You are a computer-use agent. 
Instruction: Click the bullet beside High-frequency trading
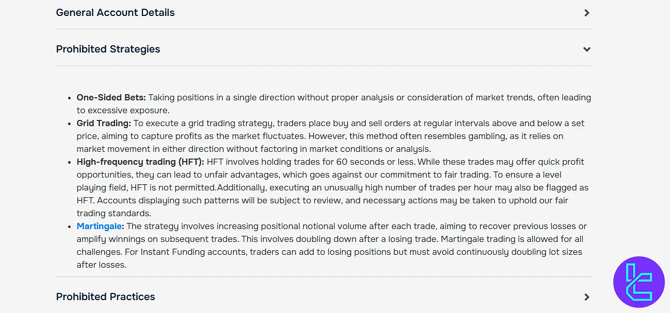coord(70,162)
